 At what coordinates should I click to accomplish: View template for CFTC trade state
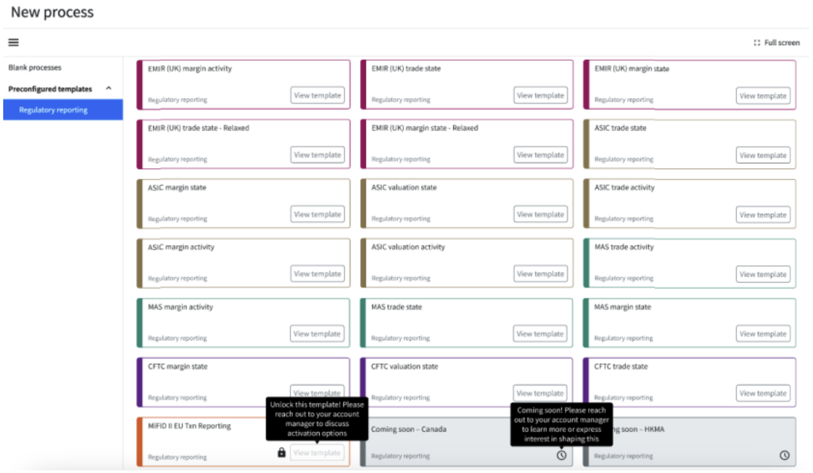[763, 393]
